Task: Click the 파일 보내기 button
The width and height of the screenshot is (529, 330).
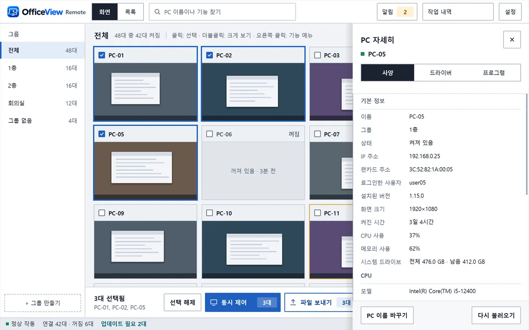Action: tap(318, 302)
